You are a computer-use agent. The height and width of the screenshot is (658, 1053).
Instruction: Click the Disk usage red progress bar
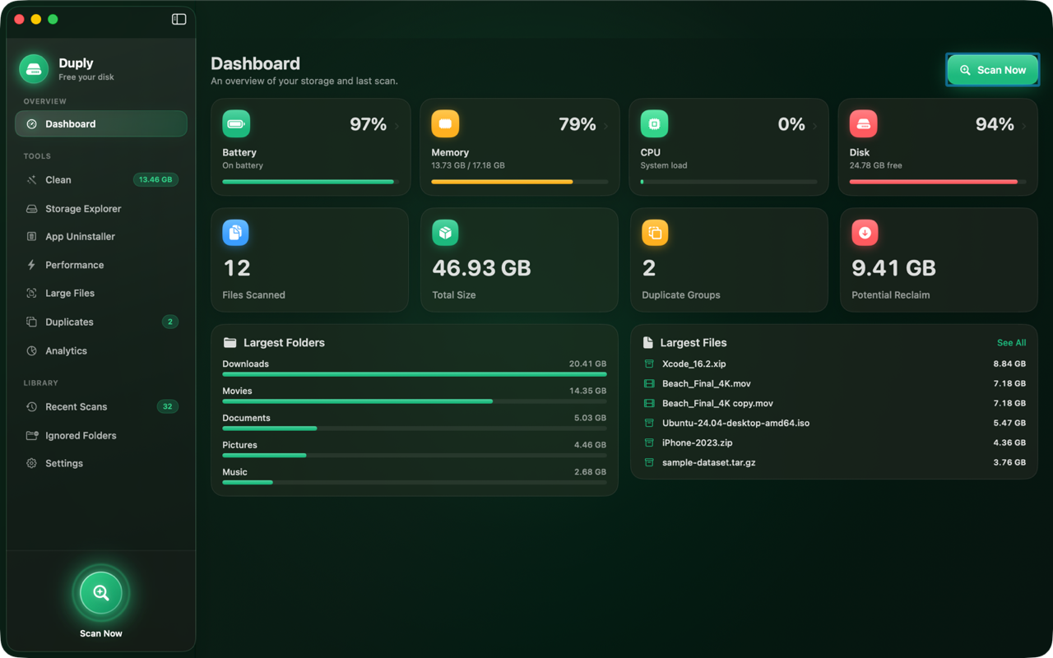pyautogui.click(x=937, y=182)
